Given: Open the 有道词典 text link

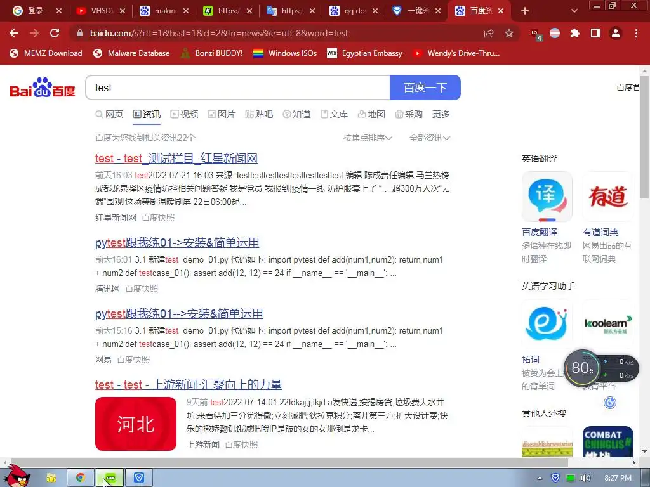Looking at the screenshot, I should coord(600,232).
